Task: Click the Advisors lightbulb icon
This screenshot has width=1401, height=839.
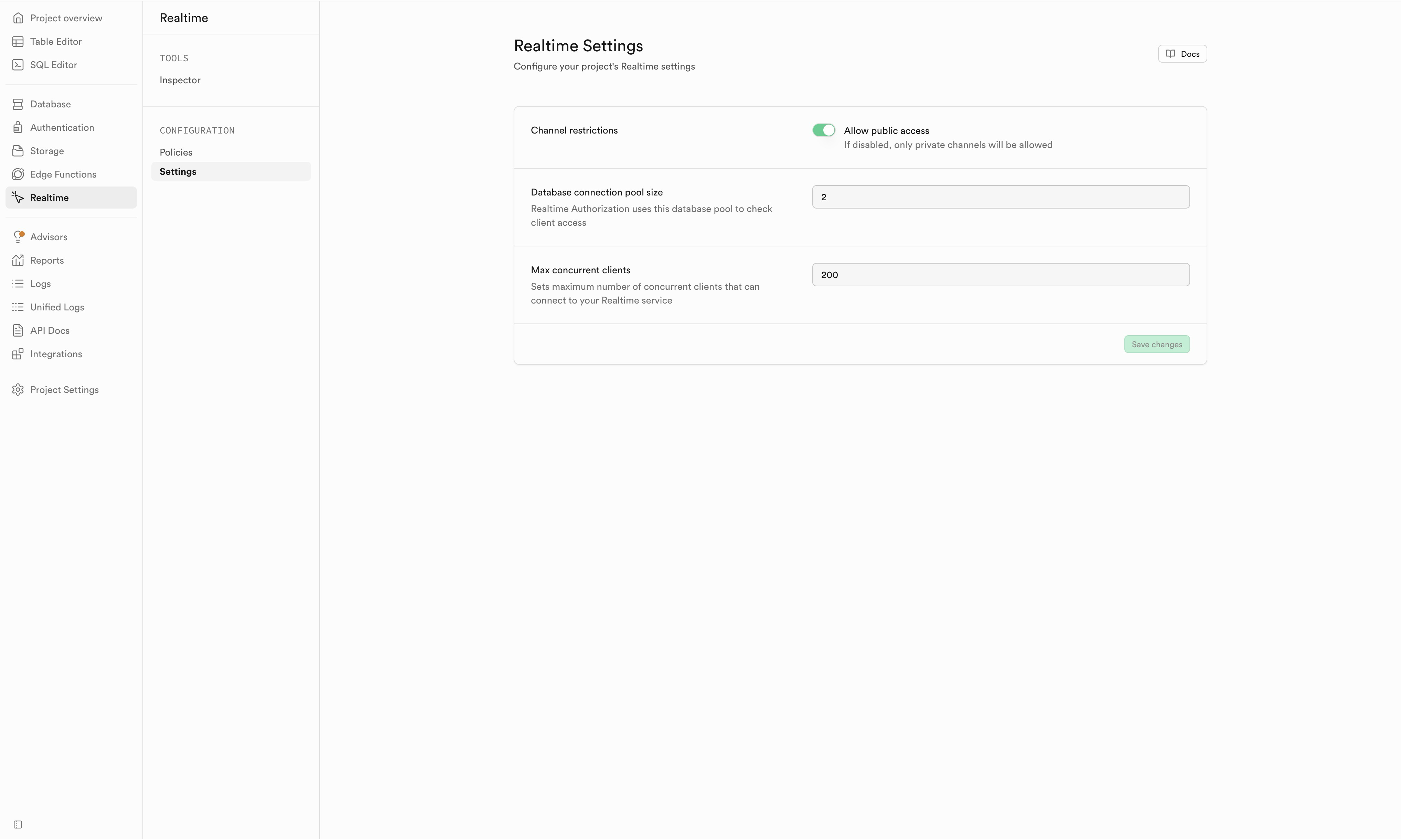Action: [x=18, y=237]
